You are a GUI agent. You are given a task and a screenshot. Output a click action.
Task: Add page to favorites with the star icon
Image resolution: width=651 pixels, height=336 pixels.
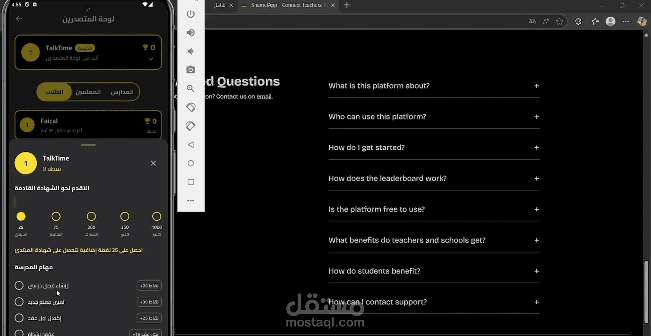[560, 21]
